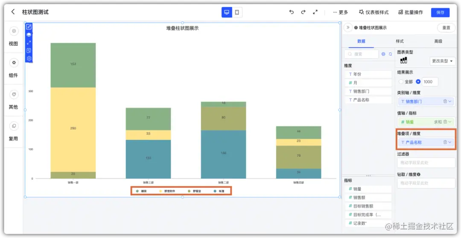Delete 销售部门 from 类别轴
461x238 pixels.
[445, 101]
